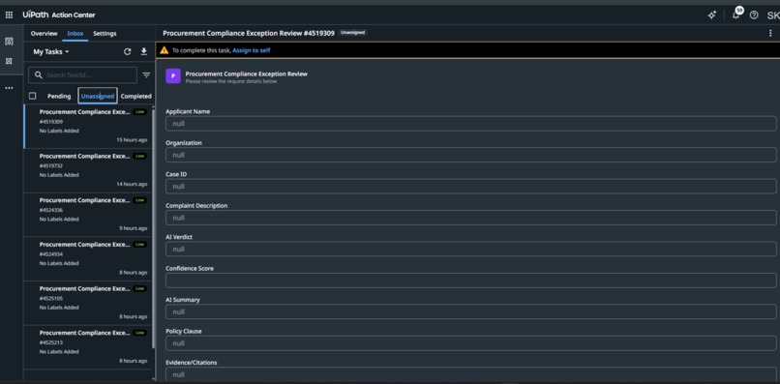Open task #4519732 in the list
780x384 pixels.
pos(88,170)
